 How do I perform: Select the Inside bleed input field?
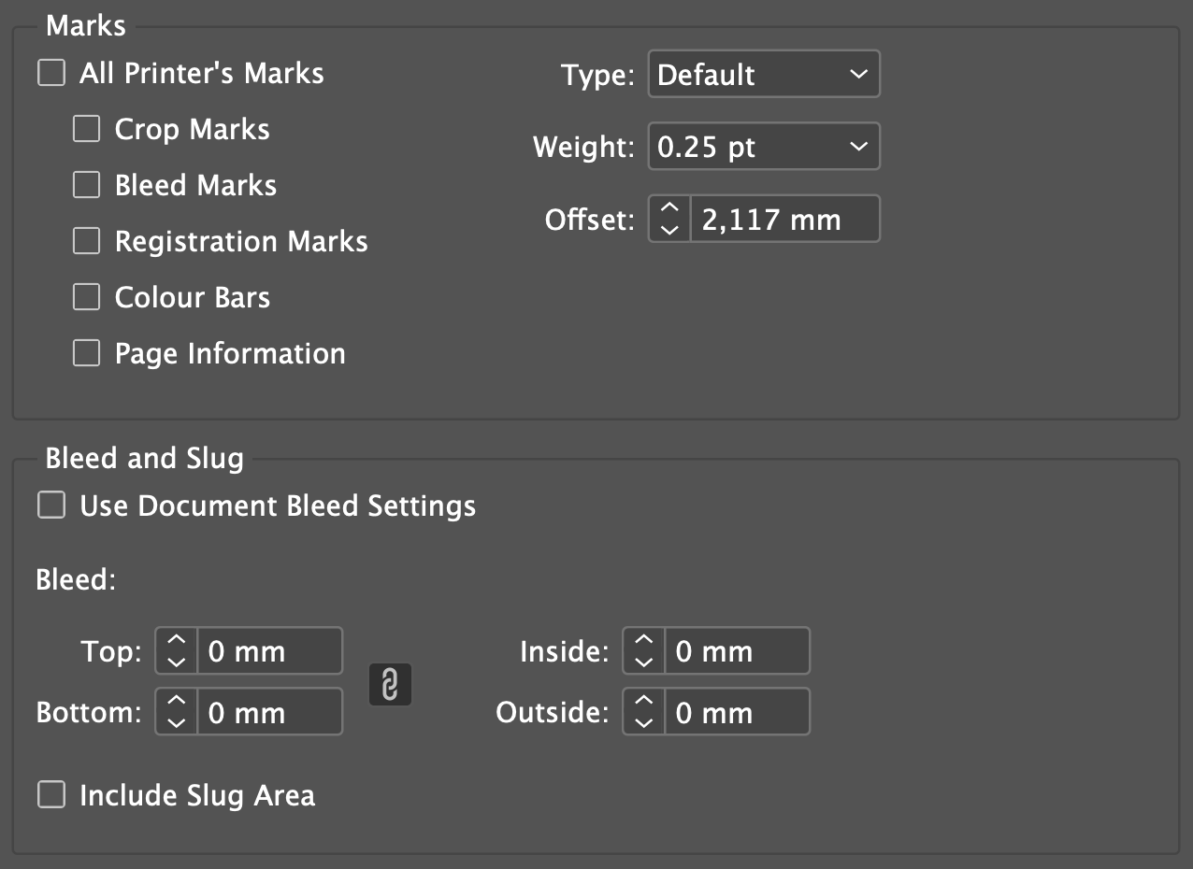click(x=737, y=651)
